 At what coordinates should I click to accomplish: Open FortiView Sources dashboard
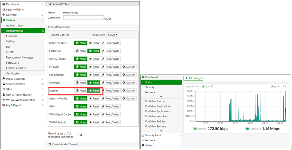click(x=155, y=101)
